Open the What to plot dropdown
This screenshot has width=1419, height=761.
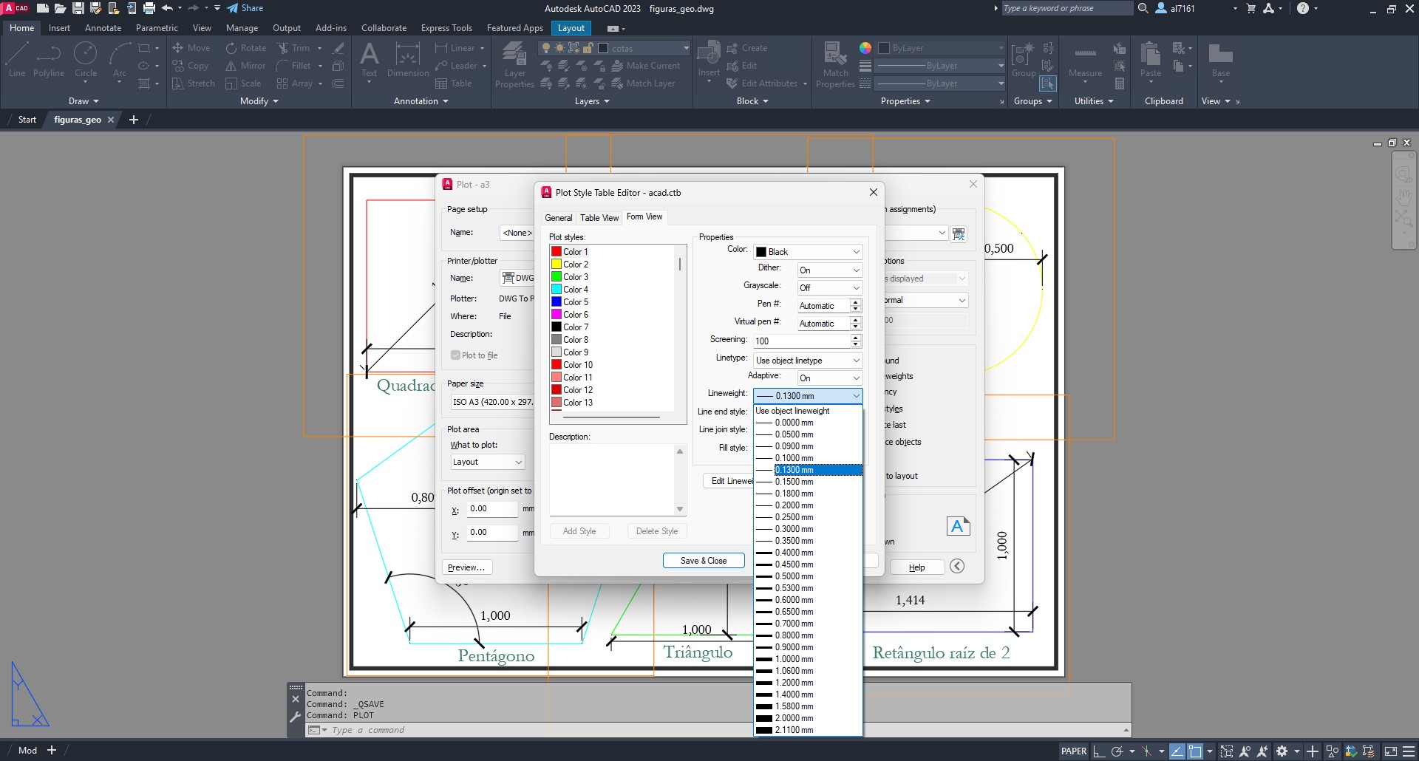point(488,462)
